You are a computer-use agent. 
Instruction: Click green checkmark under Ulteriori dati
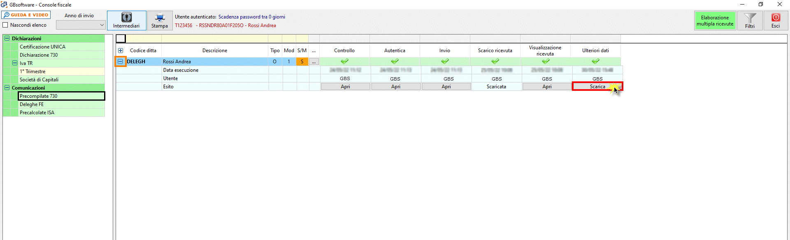point(595,61)
